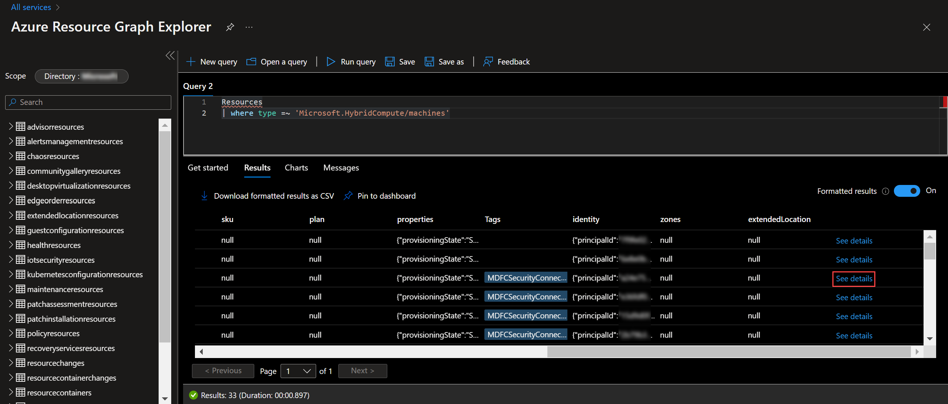Click the Formatted results info icon
This screenshot has width=948, height=404.
pyautogui.click(x=885, y=191)
